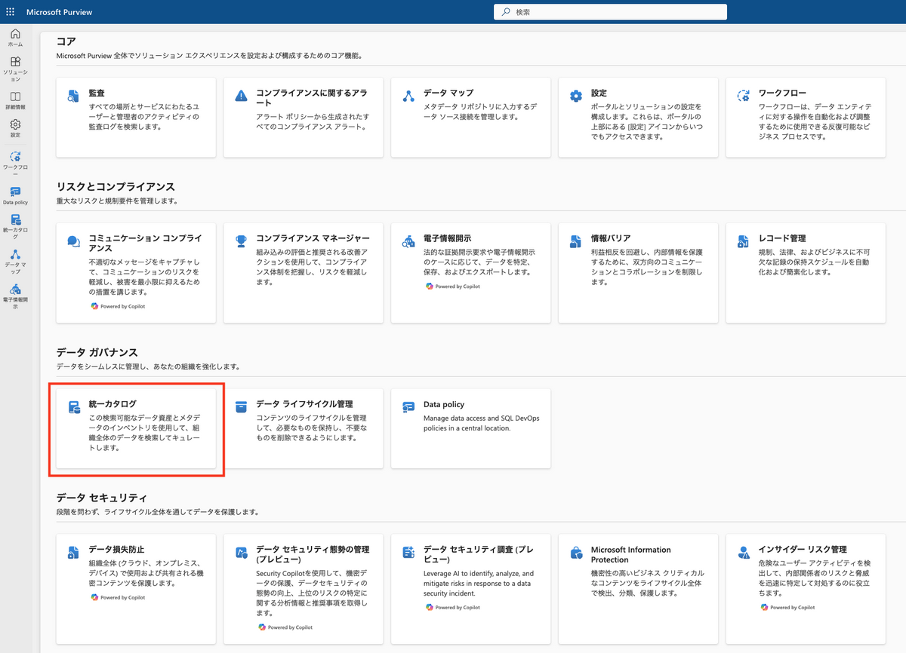
Task: Click Microsoft Purview title in header
Action: pyautogui.click(x=57, y=13)
